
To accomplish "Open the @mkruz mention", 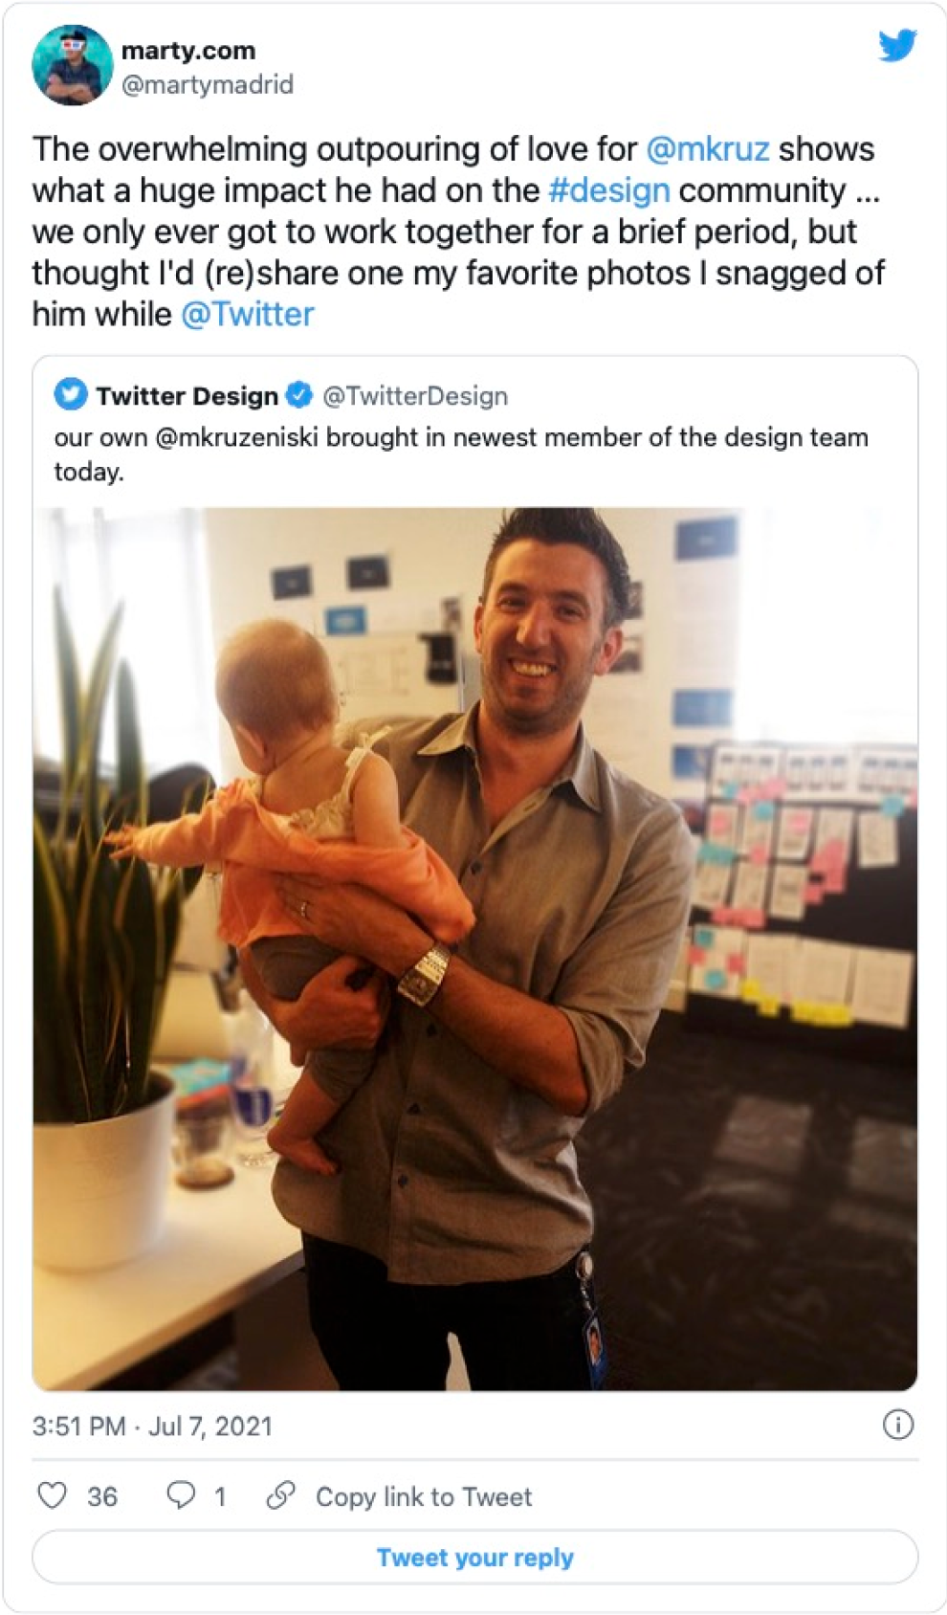I will pos(708,149).
